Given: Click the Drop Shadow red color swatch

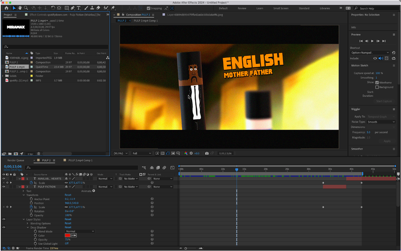Looking at the screenshot, I should click(x=68, y=235).
